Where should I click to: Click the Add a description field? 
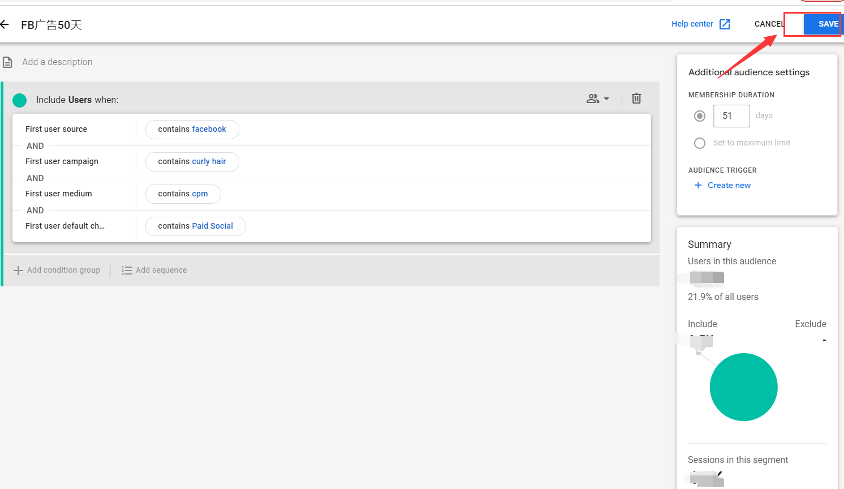pyautogui.click(x=57, y=62)
